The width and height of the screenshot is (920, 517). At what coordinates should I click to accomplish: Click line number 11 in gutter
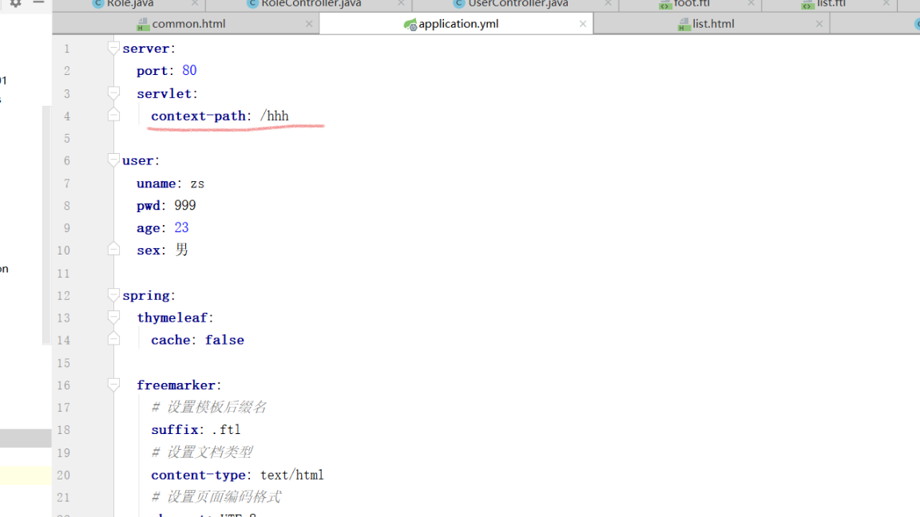(x=63, y=273)
